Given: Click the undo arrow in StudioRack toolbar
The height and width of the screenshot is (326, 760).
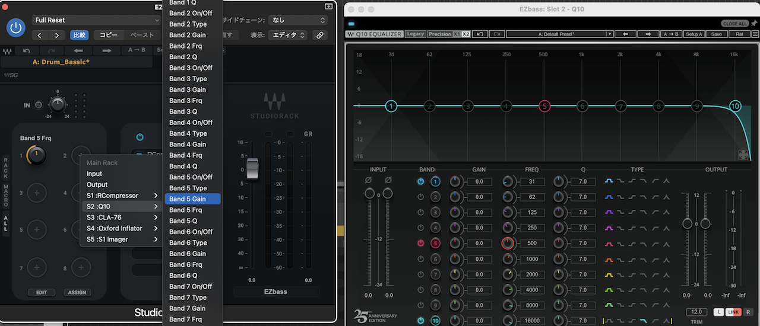Looking at the screenshot, I should tap(27, 52).
